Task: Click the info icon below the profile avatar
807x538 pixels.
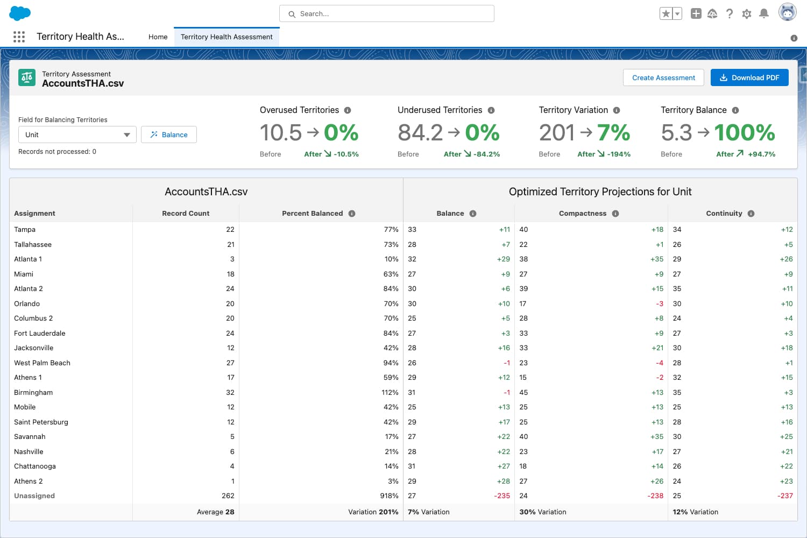Action: click(794, 38)
